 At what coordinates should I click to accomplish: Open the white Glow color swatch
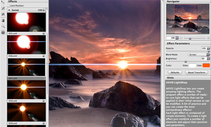pos(192,65)
